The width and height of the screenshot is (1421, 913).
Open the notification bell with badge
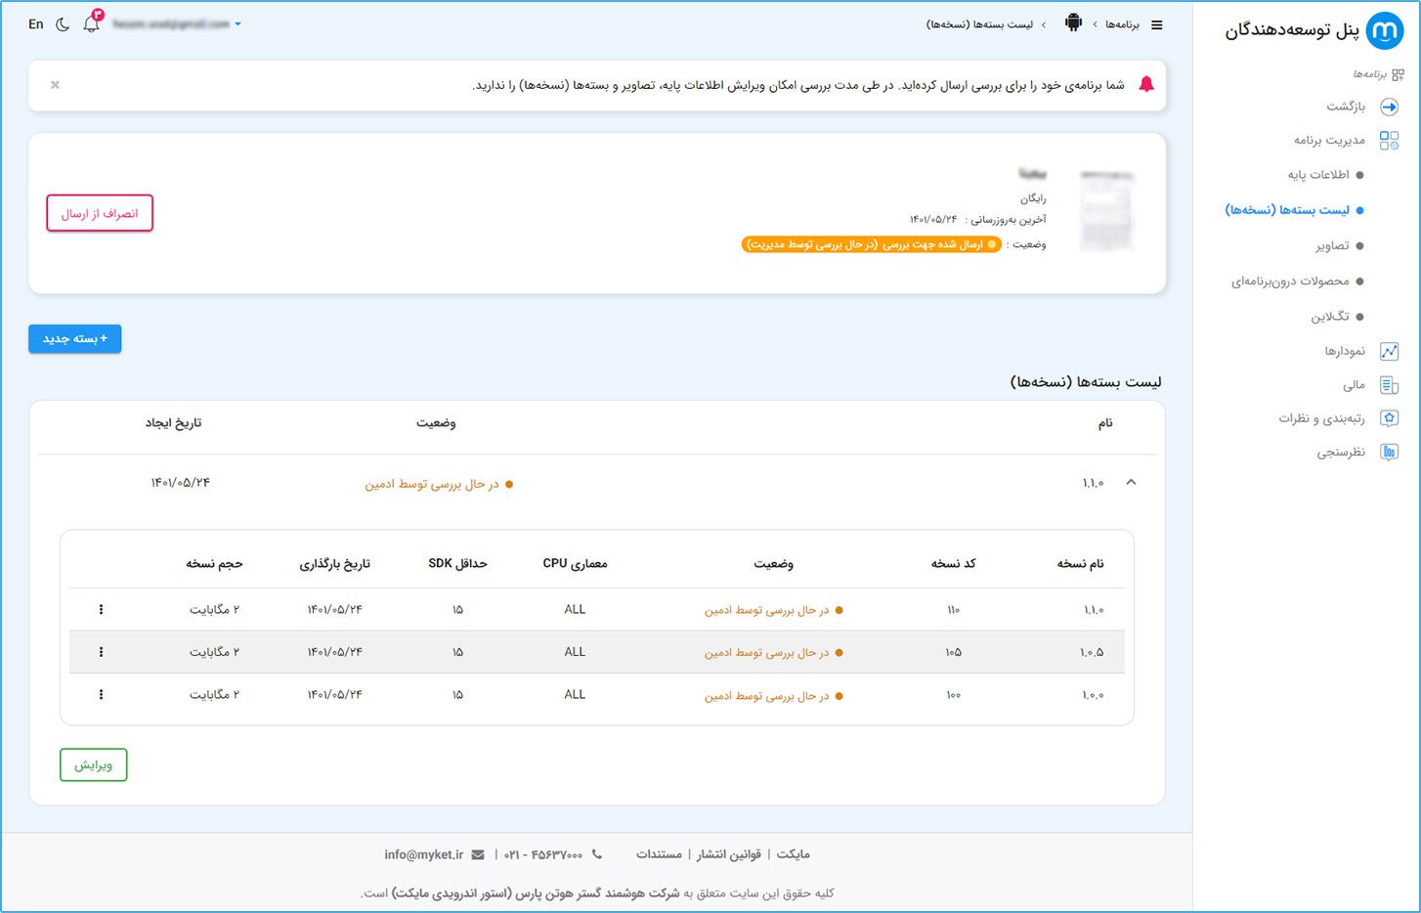pyautogui.click(x=93, y=22)
